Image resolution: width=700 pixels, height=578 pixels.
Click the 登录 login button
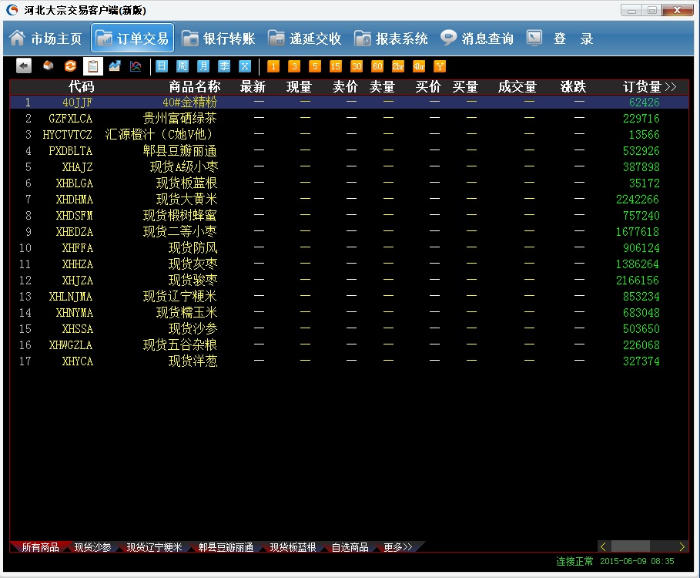[560, 39]
